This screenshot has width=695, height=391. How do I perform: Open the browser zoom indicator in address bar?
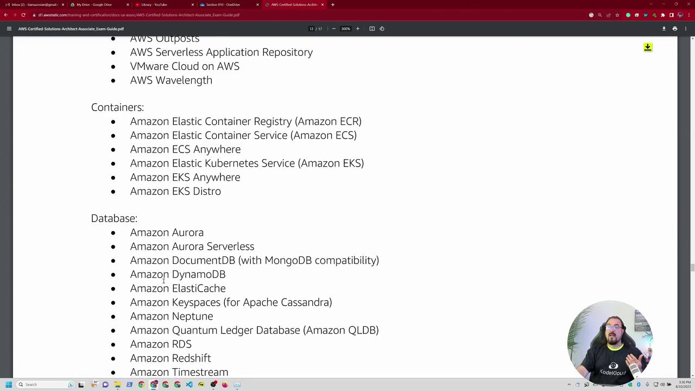pos(600,15)
